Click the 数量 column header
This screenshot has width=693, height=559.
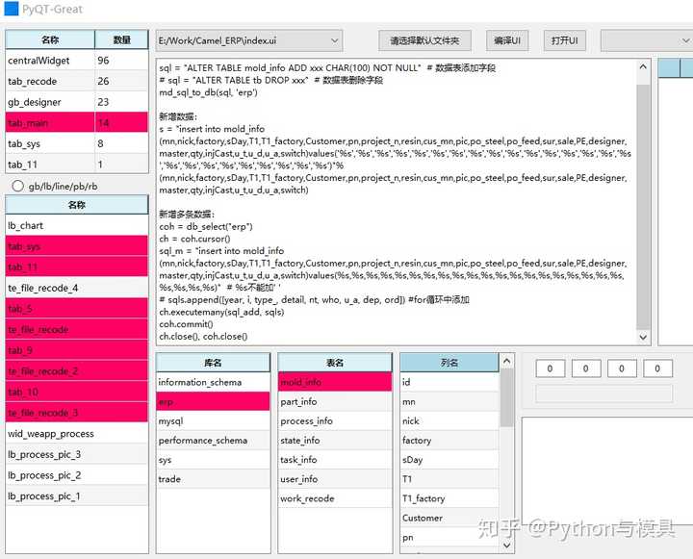point(121,39)
